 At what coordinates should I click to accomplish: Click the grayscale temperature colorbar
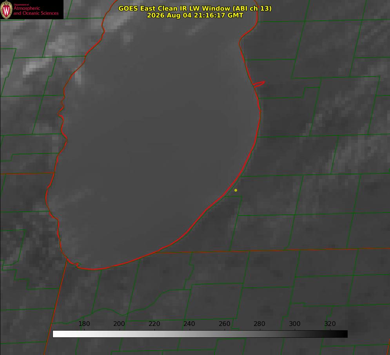200,334
